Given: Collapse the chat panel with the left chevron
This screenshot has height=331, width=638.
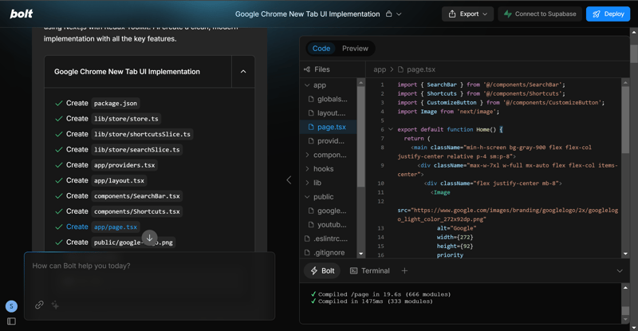Looking at the screenshot, I should coord(289,180).
